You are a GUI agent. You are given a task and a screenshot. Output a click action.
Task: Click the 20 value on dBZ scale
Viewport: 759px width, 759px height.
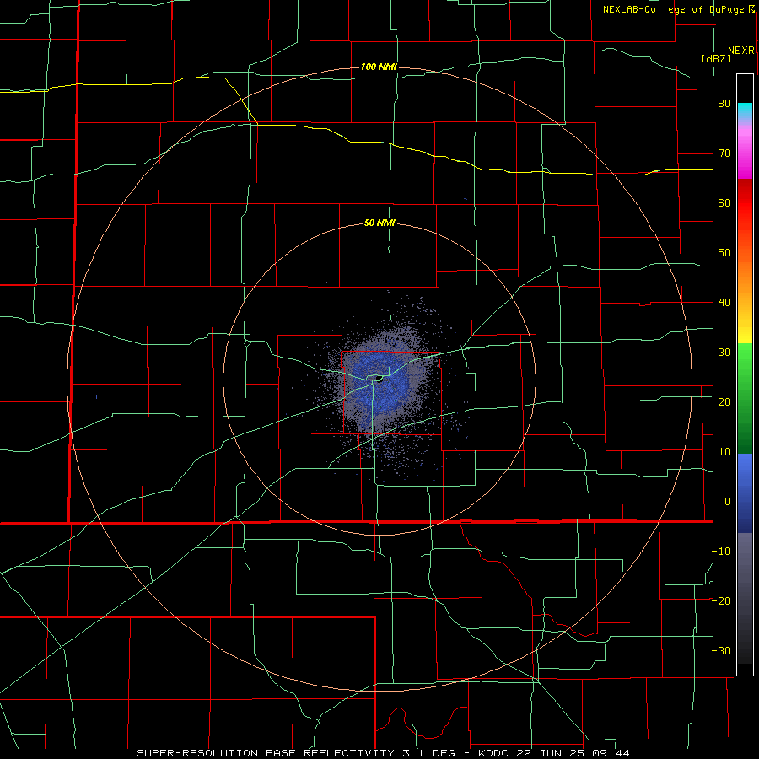pos(724,402)
